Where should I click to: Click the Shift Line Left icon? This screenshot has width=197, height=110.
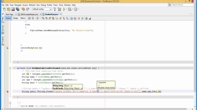point(71,18)
